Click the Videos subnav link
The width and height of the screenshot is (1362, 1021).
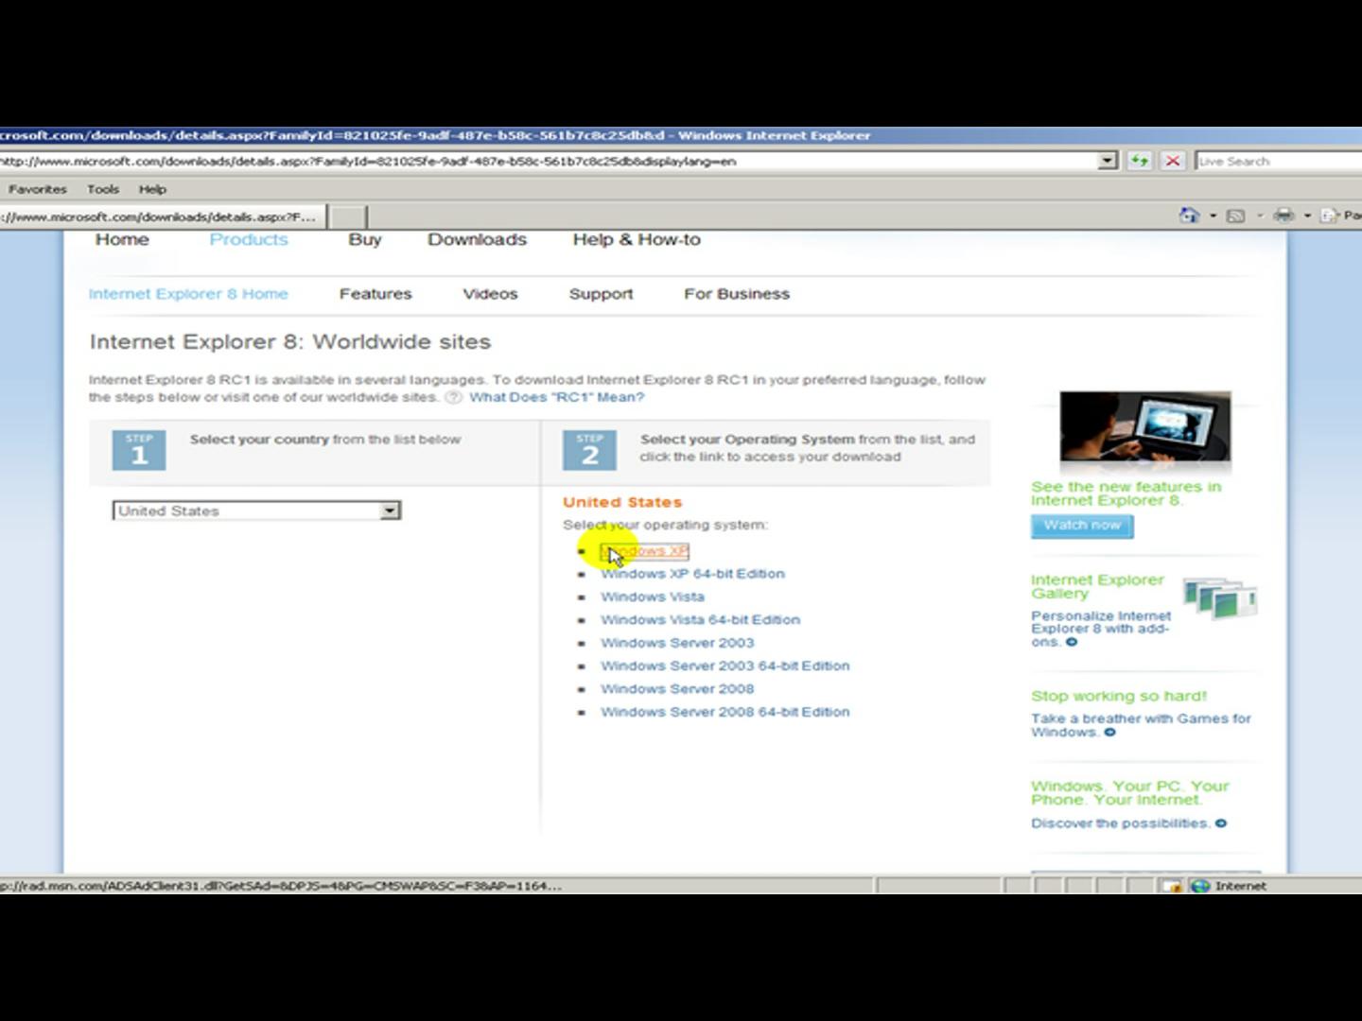tap(490, 294)
